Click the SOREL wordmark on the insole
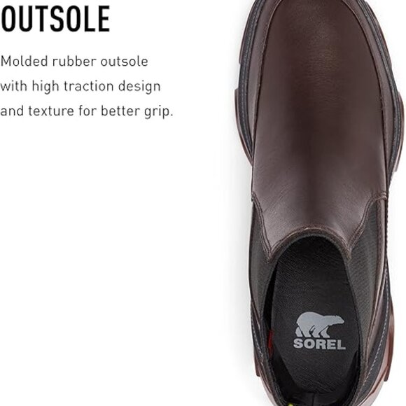406x406 pixels. pyautogui.click(x=319, y=344)
